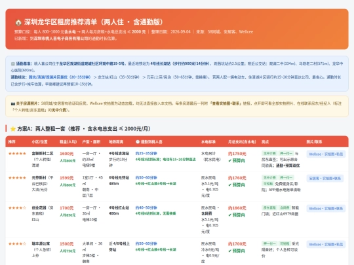Click the 押一付一 tag in 富联新村二区 row
The width and height of the screenshot is (354, 265).
pyautogui.click(x=286, y=153)
